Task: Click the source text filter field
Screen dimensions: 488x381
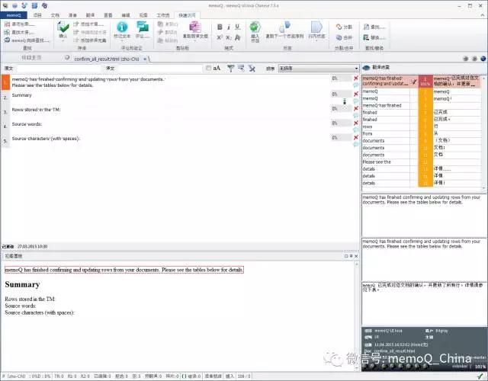Action: point(59,68)
